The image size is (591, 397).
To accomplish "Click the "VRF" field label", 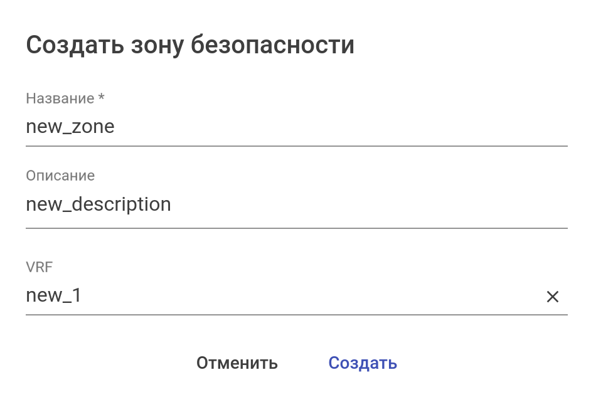I will [40, 267].
